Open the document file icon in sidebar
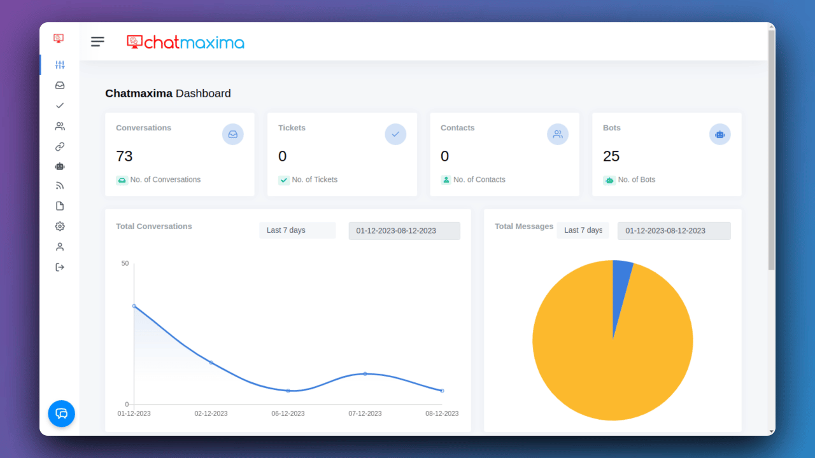This screenshot has width=815, height=458. point(60,206)
